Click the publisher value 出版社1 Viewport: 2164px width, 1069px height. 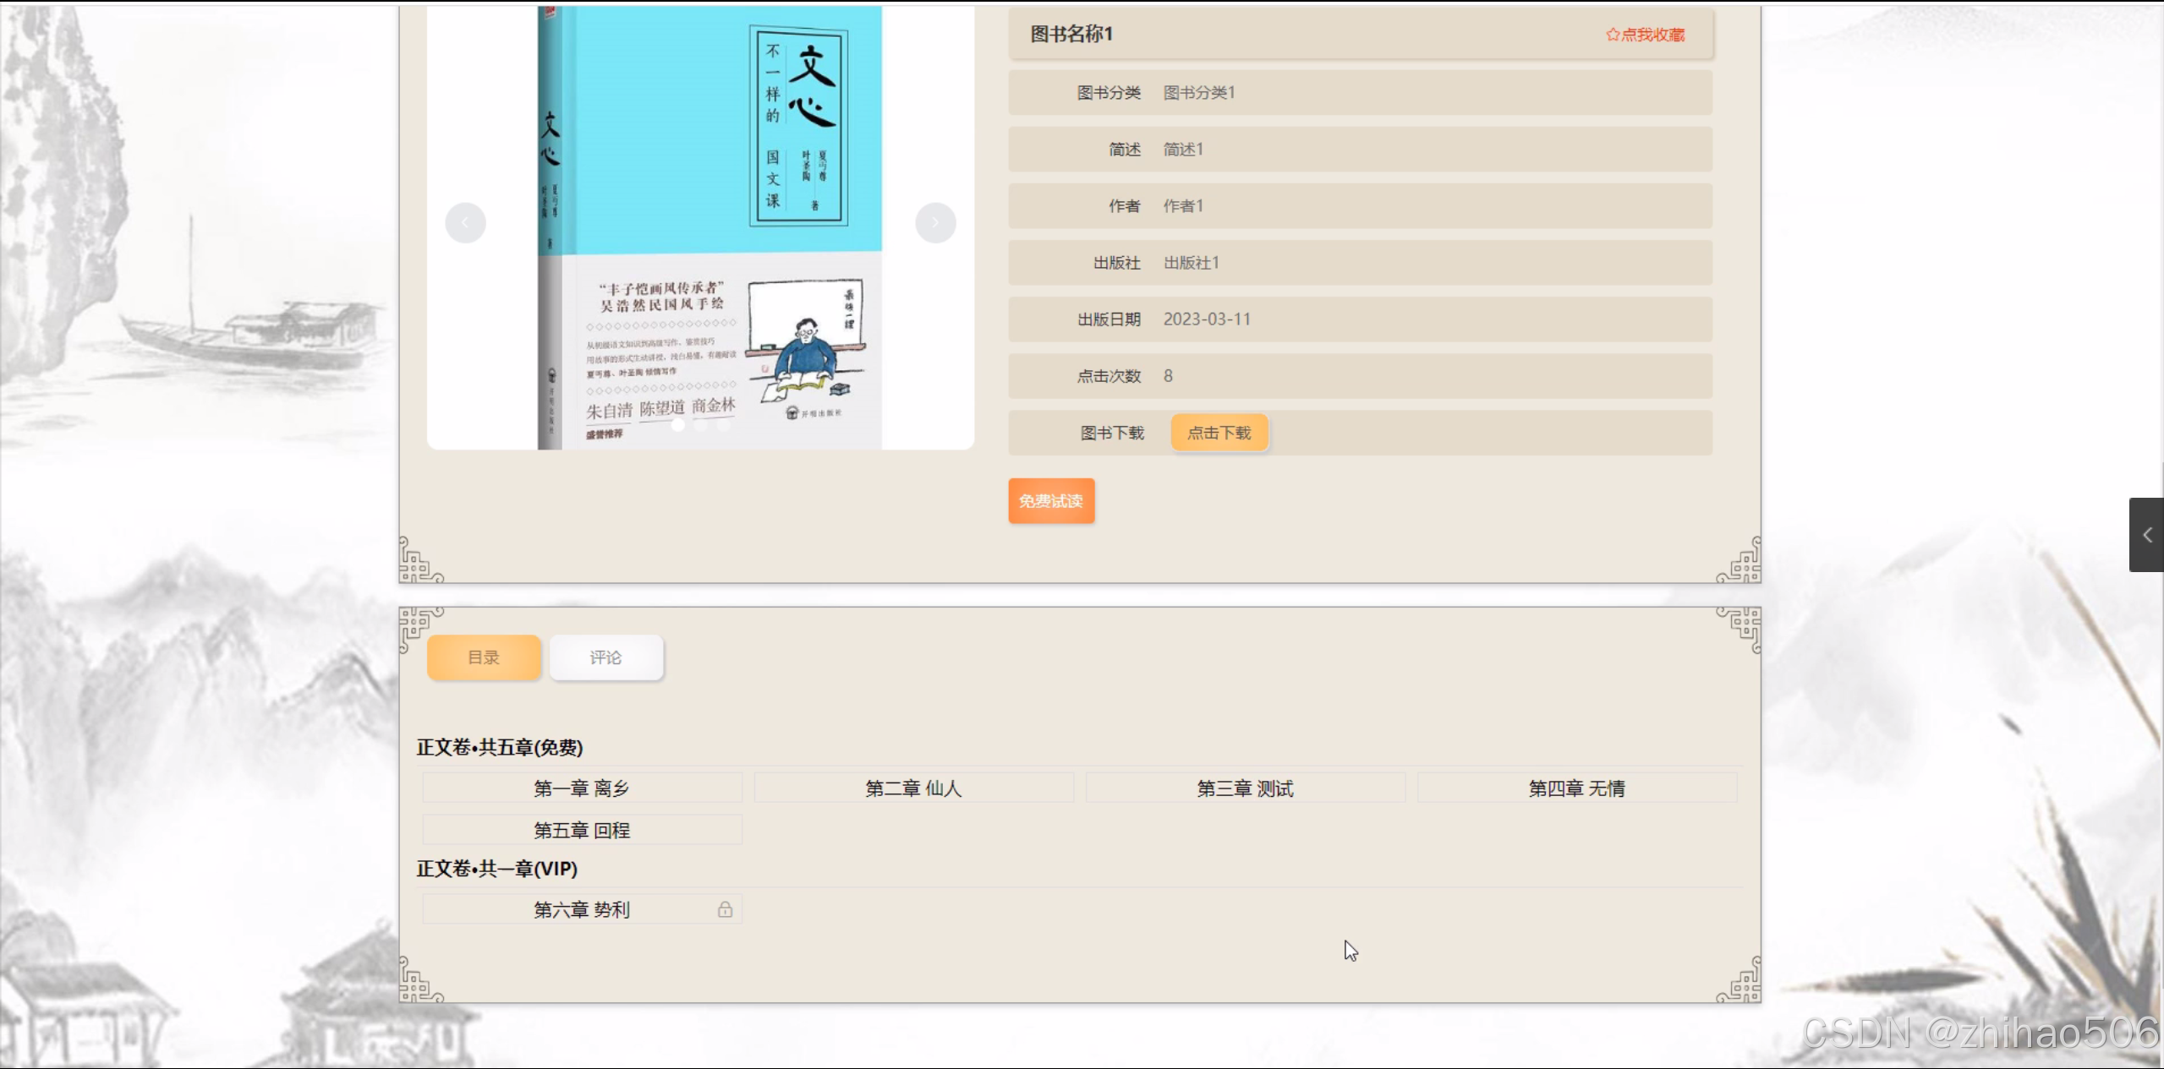1192,263
